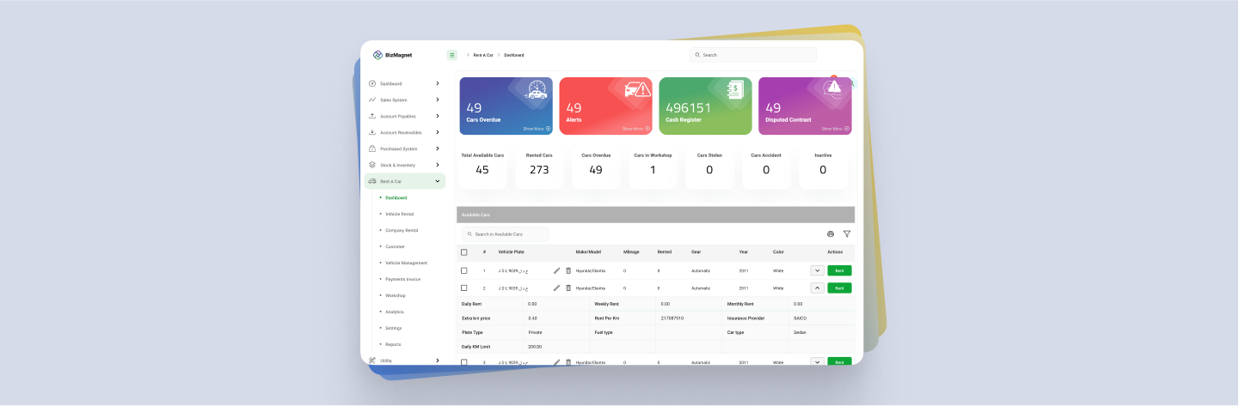
Task: Tick the checkbox for row 2
Action: pyautogui.click(x=464, y=288)
